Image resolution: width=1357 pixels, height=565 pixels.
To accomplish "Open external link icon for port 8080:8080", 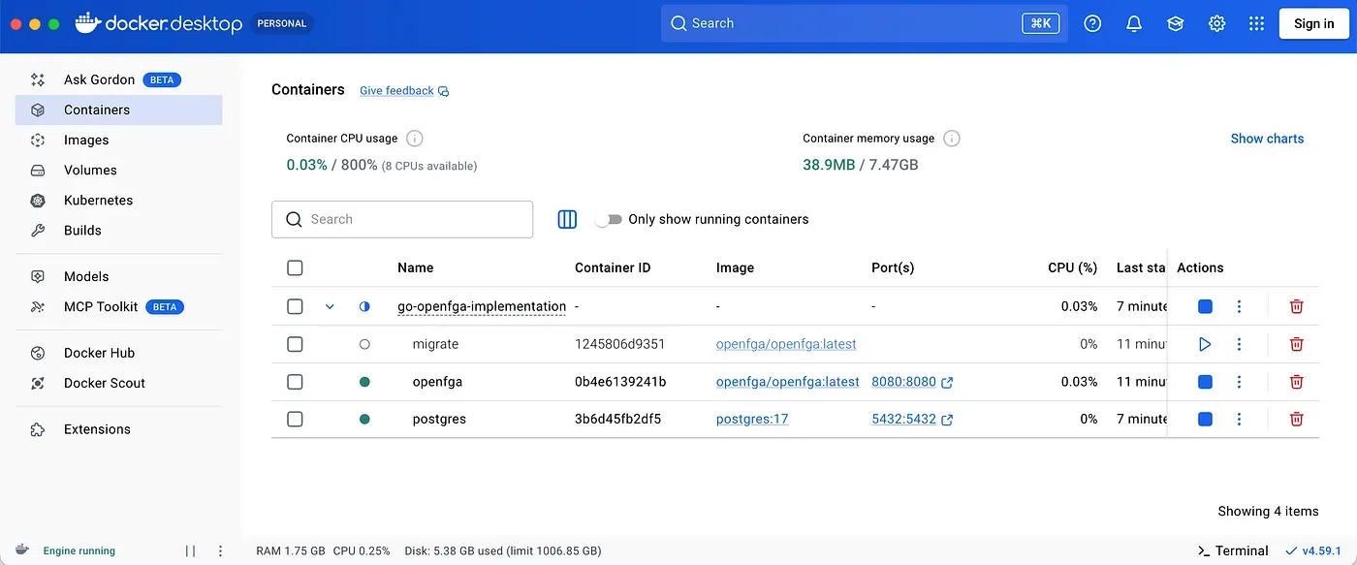I will tap(947, 383).
